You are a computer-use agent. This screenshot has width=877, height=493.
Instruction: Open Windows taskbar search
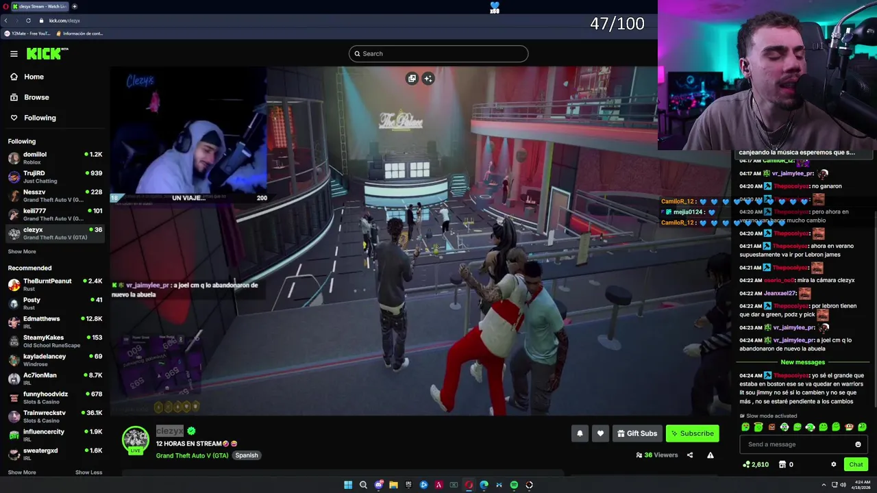pos(363,485)
